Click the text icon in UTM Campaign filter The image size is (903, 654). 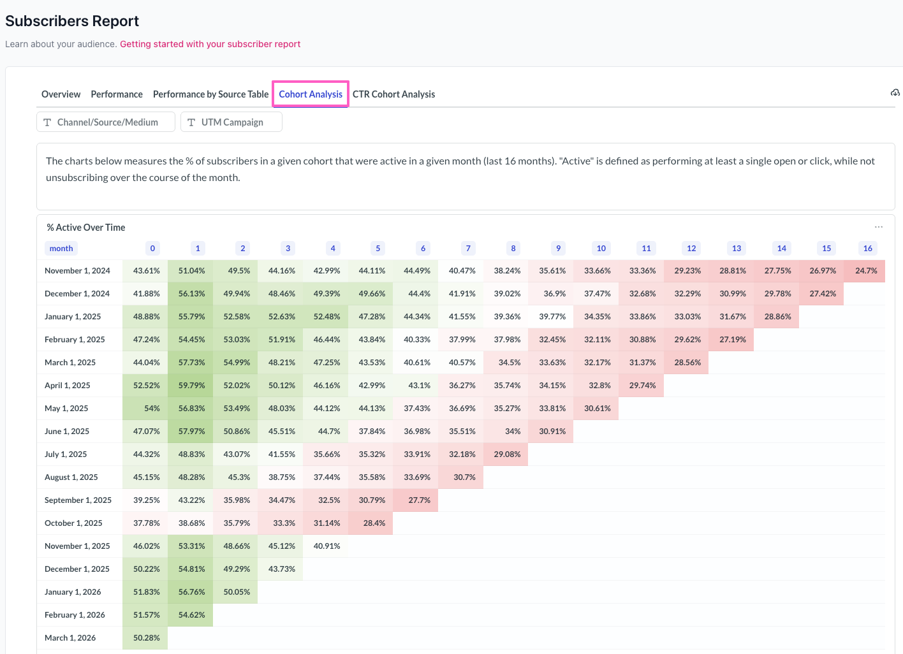(x=191, y=122)
